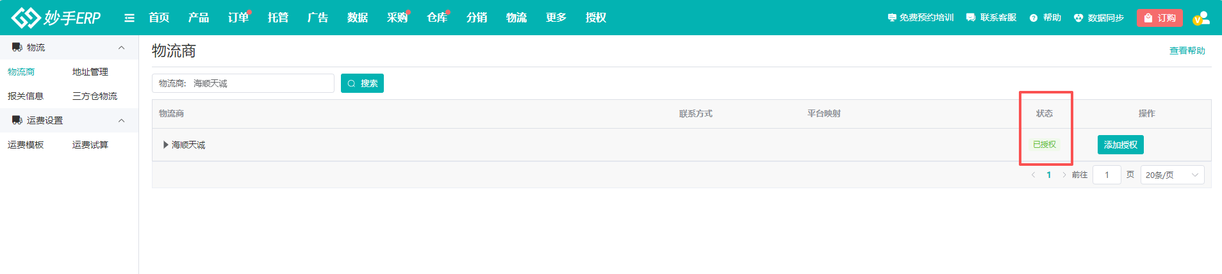The image size is (1222, 274).
Task: Focus the 物流商 search input field
Action: click(x=243, y=83)
